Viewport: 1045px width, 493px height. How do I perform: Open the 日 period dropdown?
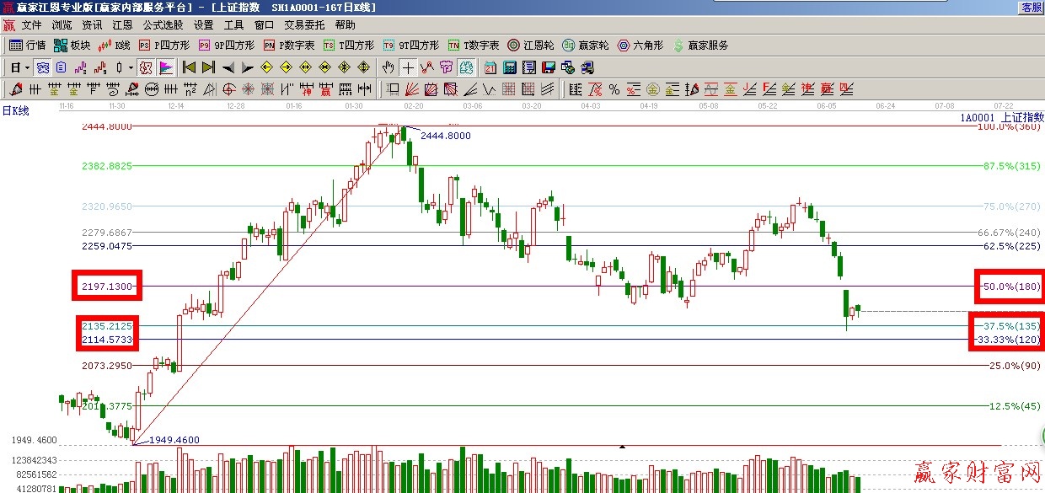pyautogui.click(x=20, y=67)
